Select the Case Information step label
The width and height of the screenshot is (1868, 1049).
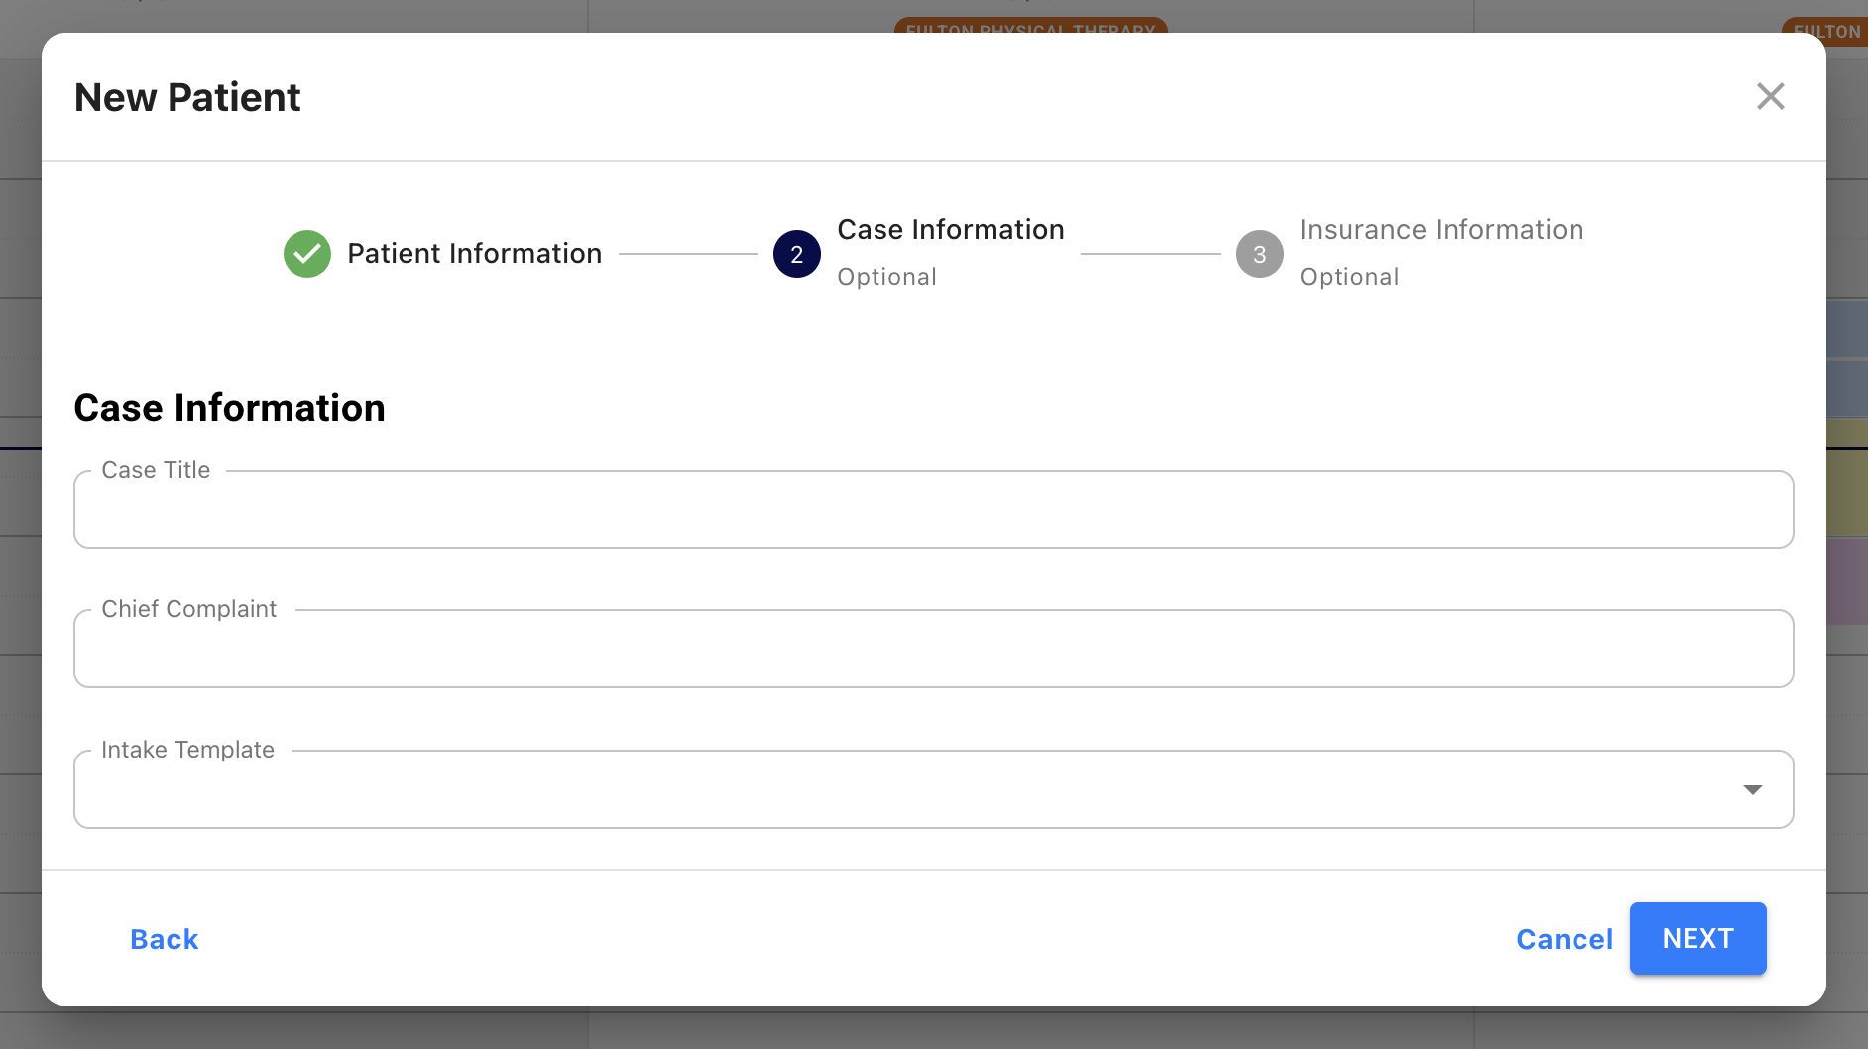951,230
